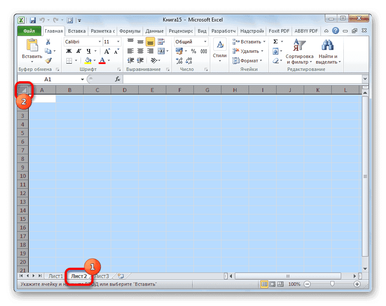The image size is (386, 306).
Task: Select the italic formatting icon
Action: pos(78,51)
